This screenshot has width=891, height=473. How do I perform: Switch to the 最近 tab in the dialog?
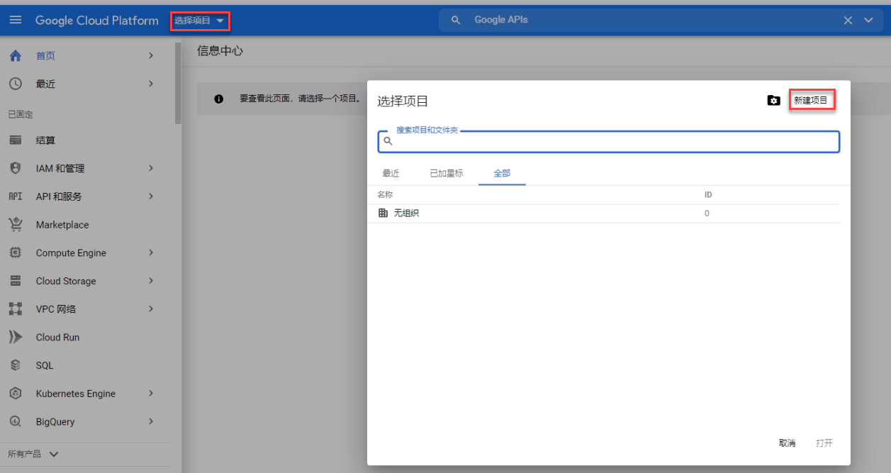click(x=391, y=173)
